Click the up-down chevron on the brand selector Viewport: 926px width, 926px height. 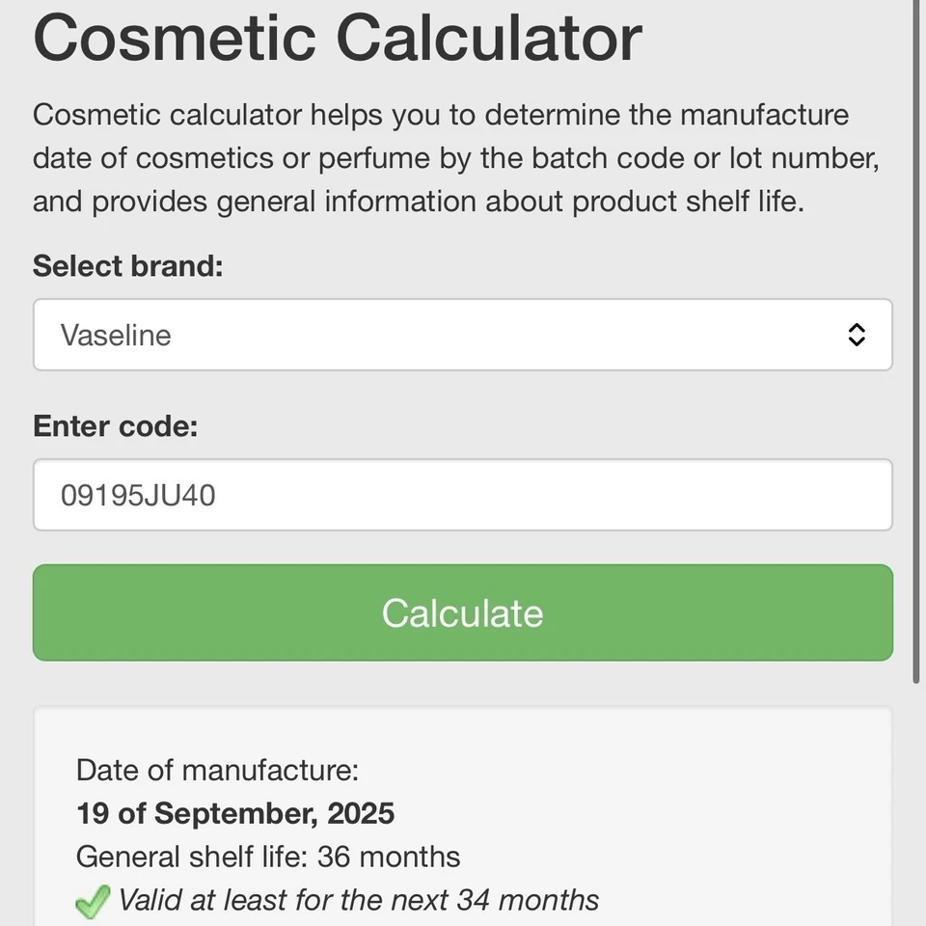click(857, 335)
